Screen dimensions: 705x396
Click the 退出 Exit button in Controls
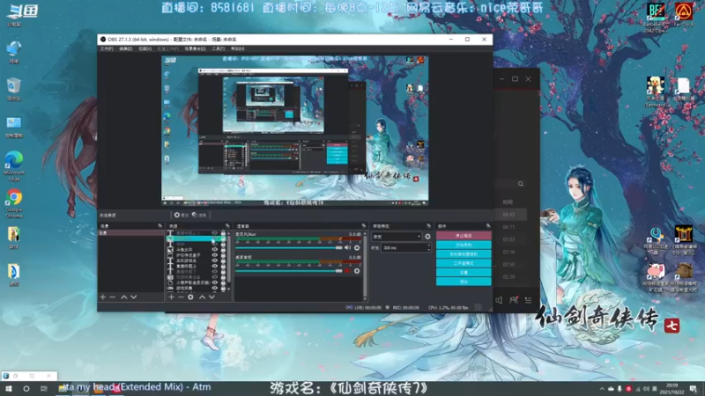pyautogui.click(x=464, y=282)
